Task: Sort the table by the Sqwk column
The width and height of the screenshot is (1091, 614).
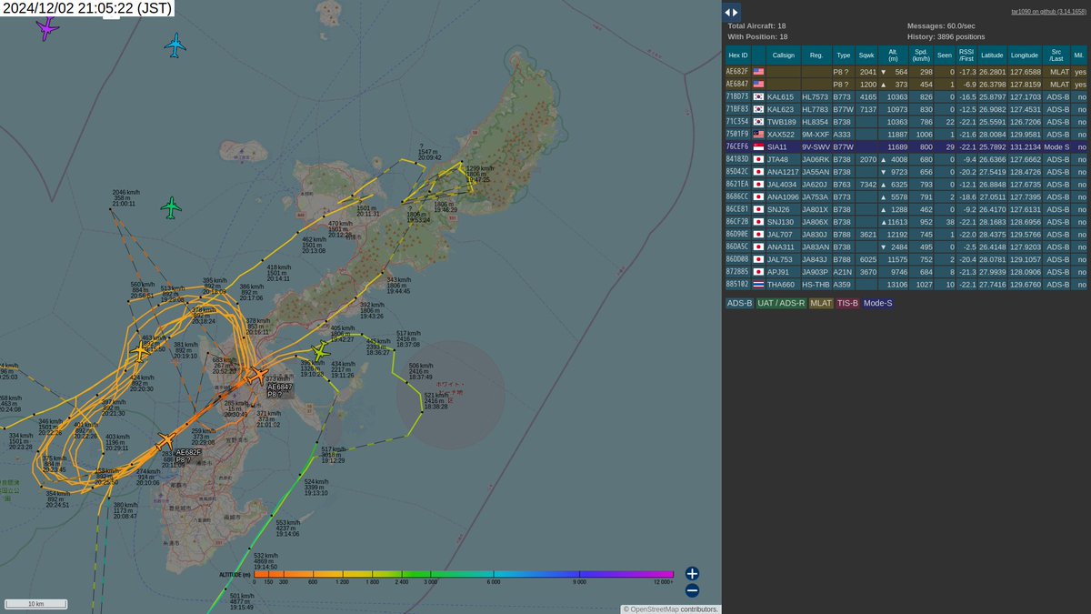Action: click(x=867, y=55)
